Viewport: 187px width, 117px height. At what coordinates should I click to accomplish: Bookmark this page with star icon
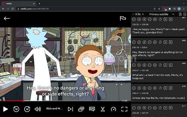[159, 9]
